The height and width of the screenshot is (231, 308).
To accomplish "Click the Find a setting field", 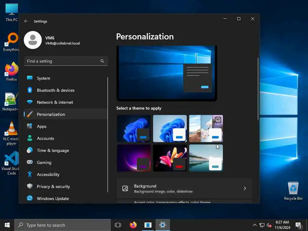I will (66, 61).
